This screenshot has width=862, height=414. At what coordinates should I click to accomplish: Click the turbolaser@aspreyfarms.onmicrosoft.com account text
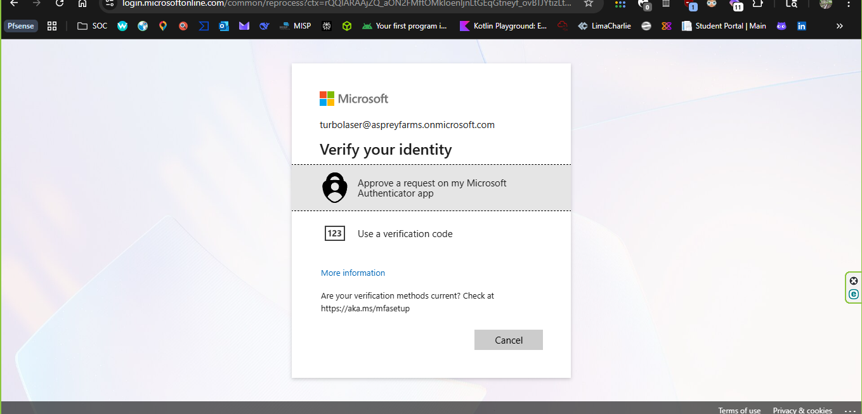(407, 125)
